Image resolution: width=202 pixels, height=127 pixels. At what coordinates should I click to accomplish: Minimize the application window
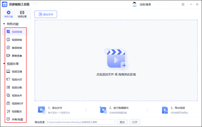[191, 4]
